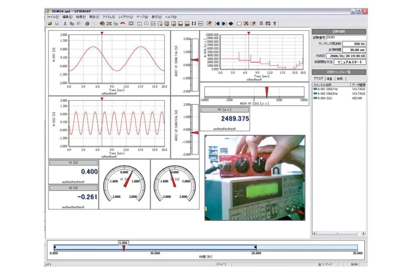Open the 再生 menu in menu bar
Screen dimensions: 412x275
(93, 17)
